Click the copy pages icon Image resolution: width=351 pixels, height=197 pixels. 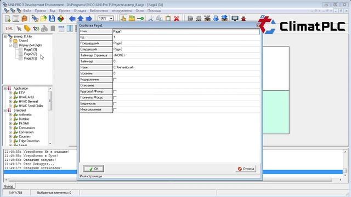tap(160, 19)
